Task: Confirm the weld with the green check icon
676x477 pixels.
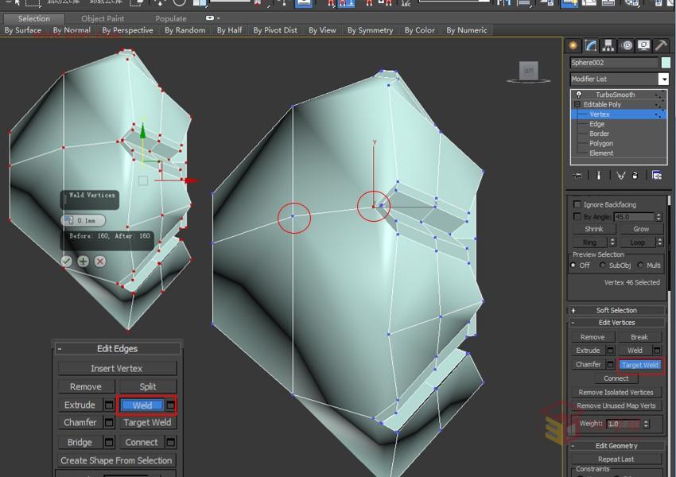Action: tap(66, 261)
